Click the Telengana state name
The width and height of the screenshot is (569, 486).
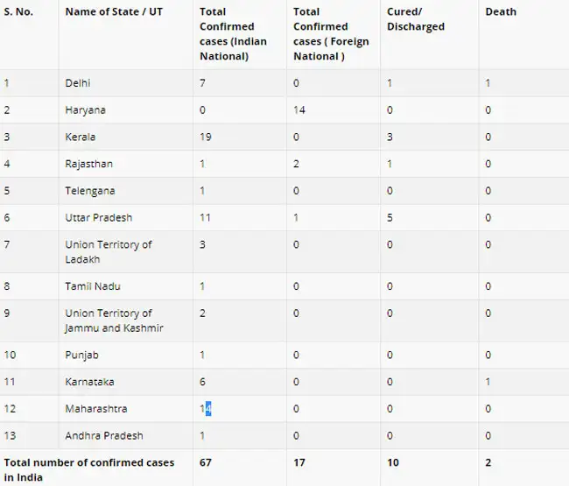[89, 191]
